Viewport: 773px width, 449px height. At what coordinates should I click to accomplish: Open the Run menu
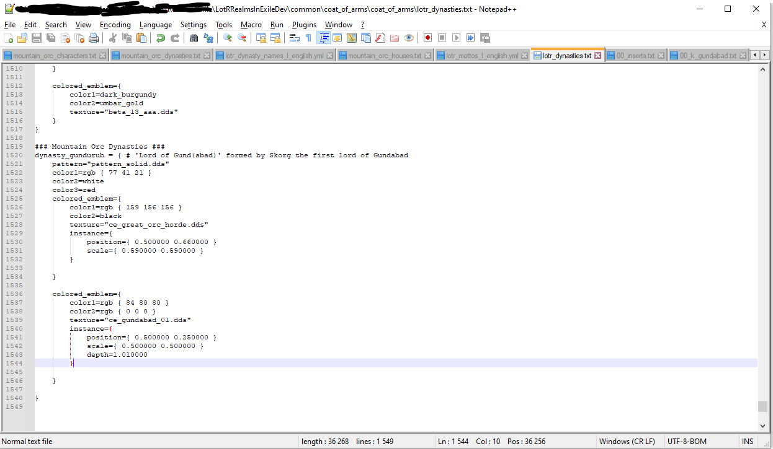277,25
